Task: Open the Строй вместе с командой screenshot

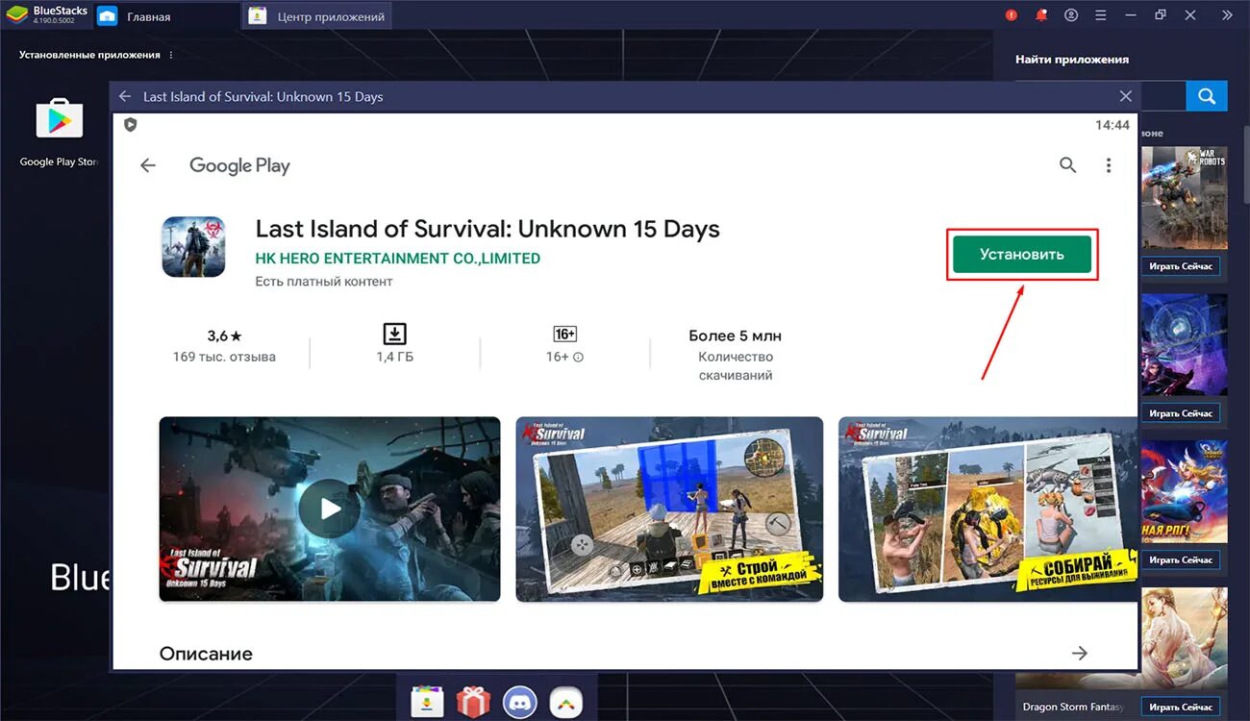Action: [x=669, y=509]
